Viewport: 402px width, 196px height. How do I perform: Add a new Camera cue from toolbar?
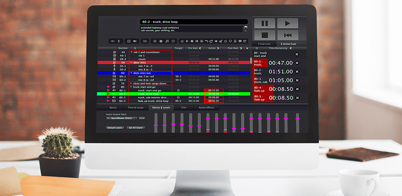tap(135, 41)
